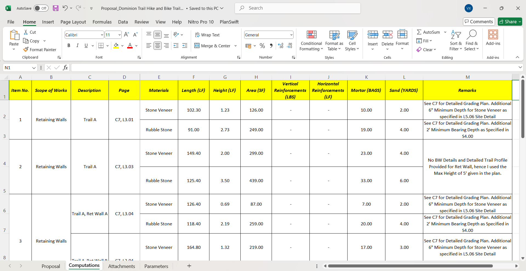526x271 pixels.
Task: Switch to the Parameters sheet tab
Action: click(x=156, y=266)
